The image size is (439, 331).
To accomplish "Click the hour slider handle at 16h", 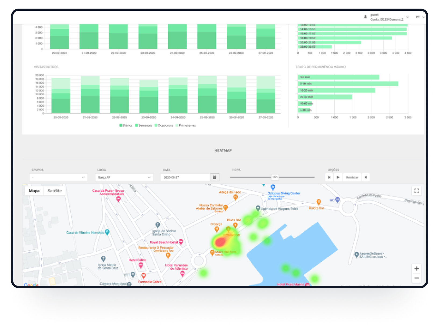I will tap(274, 177).
